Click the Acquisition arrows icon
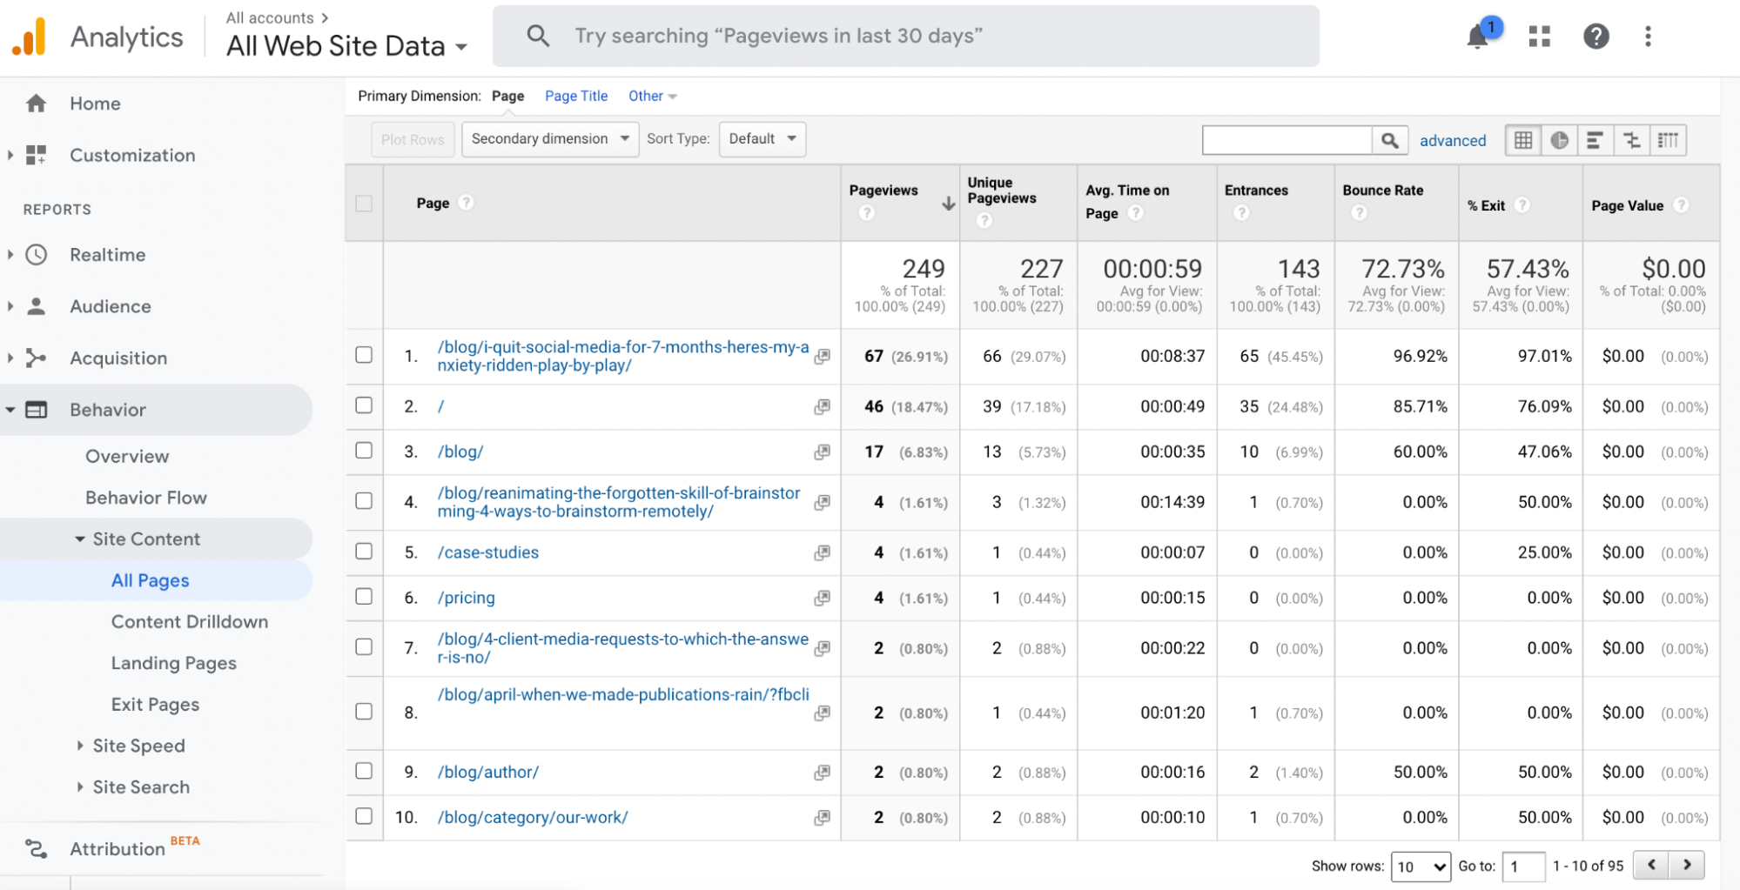 [x=36, y=358]
